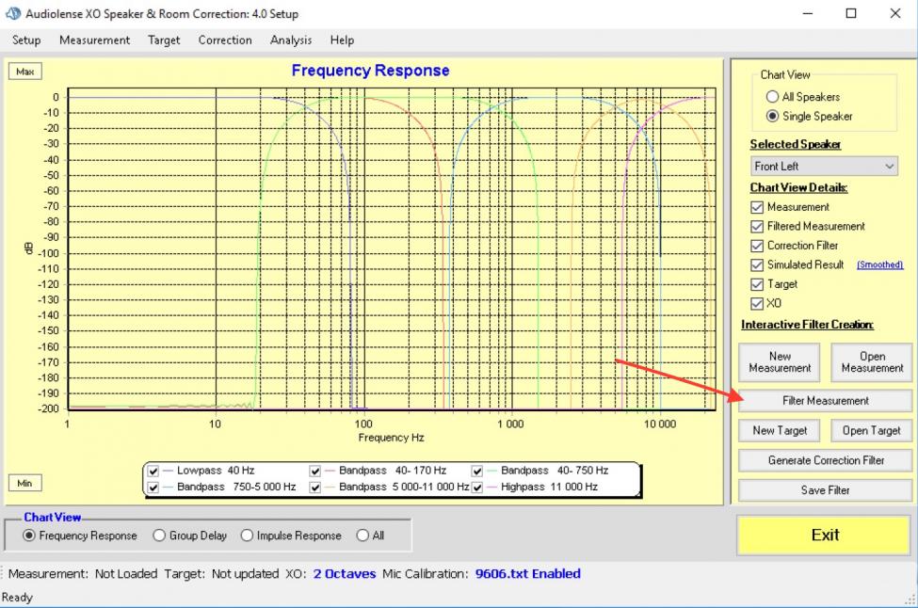This screenshot has width=918, height=608.
Task: Click the Ready status bar text
Action: point(17,598)
